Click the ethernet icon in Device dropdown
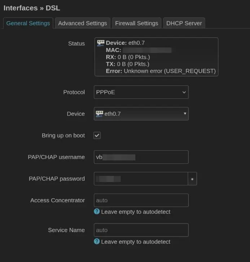Image resolution: width=250 pixels, height=262 pixels. (x=99, y=114)
